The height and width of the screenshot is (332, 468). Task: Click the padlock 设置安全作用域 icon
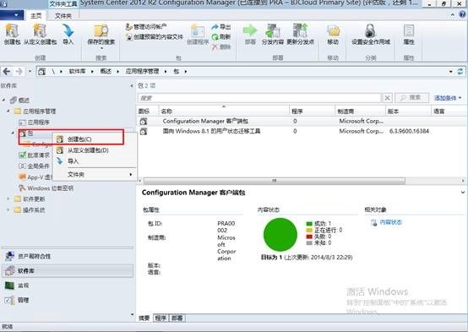click(x=370, y=30)
